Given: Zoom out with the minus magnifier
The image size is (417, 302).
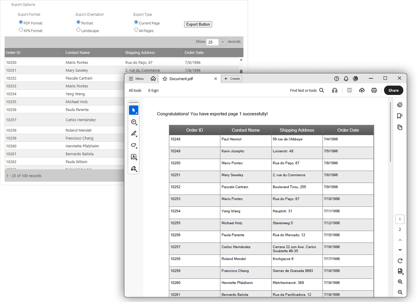Looking at the screenshot, I should (x=400, y=292).
